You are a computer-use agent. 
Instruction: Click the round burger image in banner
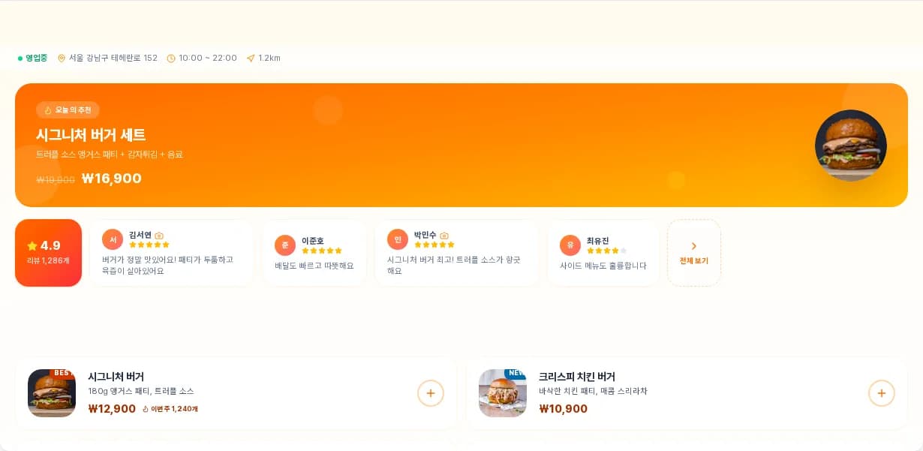point(851,146)
